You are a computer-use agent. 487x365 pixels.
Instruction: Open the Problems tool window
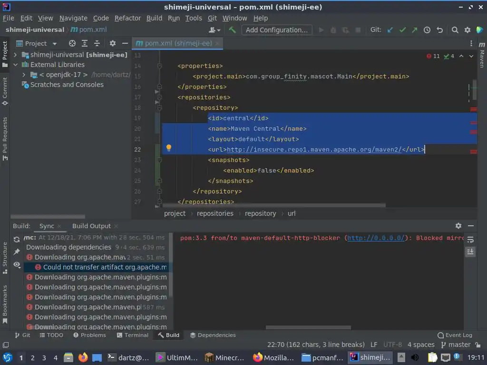(89, 335)
